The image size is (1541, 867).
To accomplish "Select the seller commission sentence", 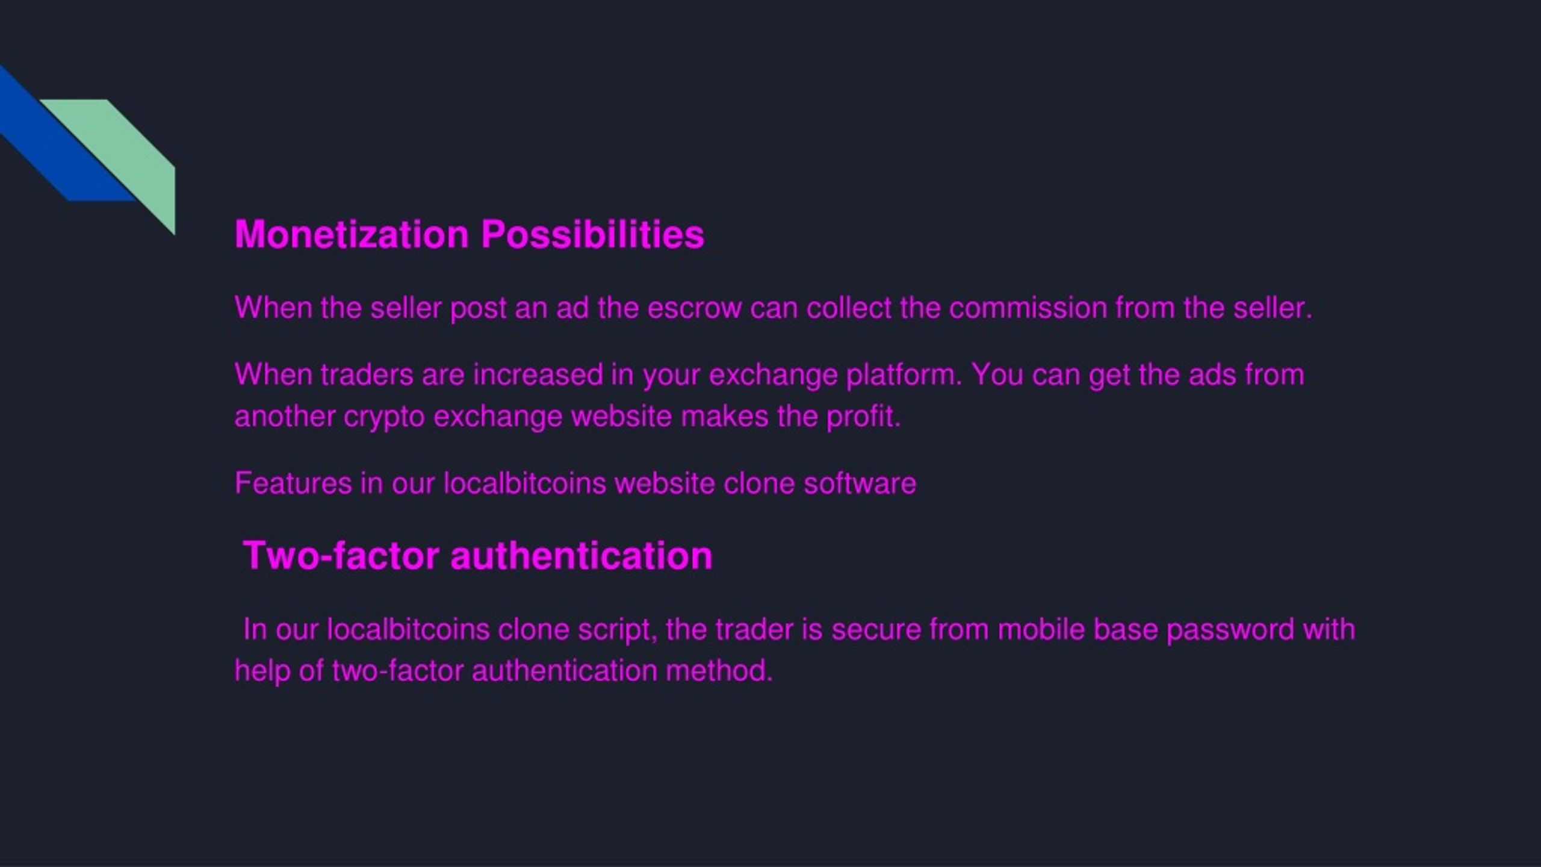I will (x=773, y=308).
